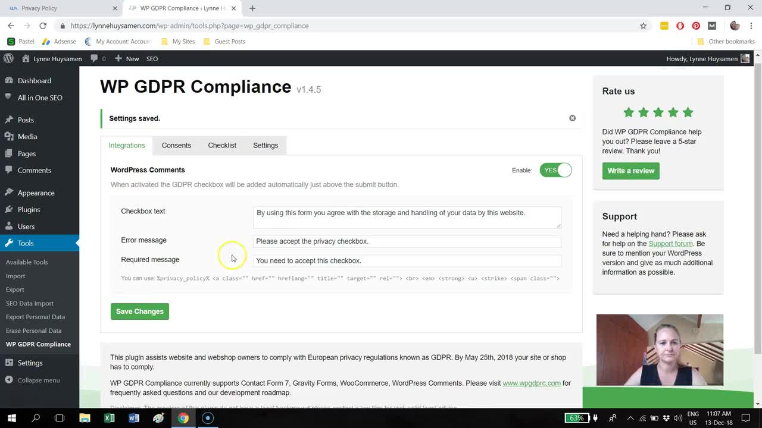The height and width of the screenshot is (428, 762).
Task: Open the Adsense bookmark
Action: coord(59,42)
